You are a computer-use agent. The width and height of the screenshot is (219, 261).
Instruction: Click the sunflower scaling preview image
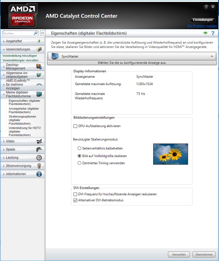click(171, 154)
